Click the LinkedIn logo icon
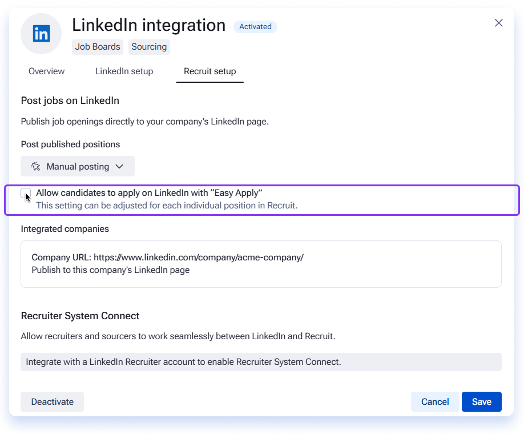Screen dimensions: 524x434 click(x=42, y=34)
